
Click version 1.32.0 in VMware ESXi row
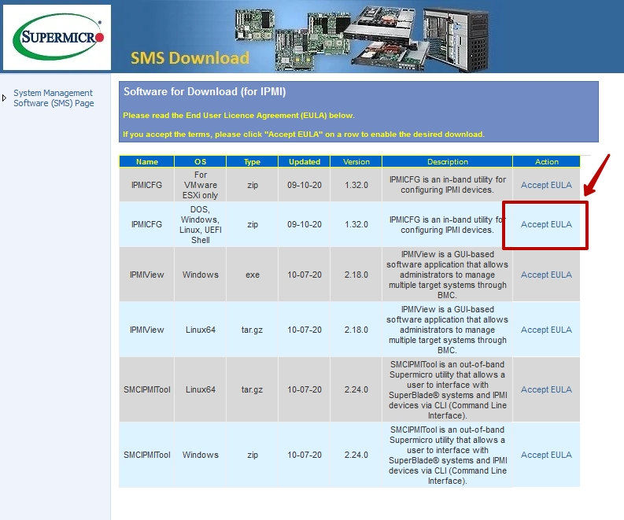[x=356, y=185]
